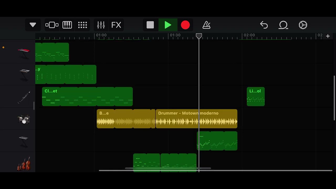Stop playback with the square button
Screen dimensions: 336x189
pos(150,25)
